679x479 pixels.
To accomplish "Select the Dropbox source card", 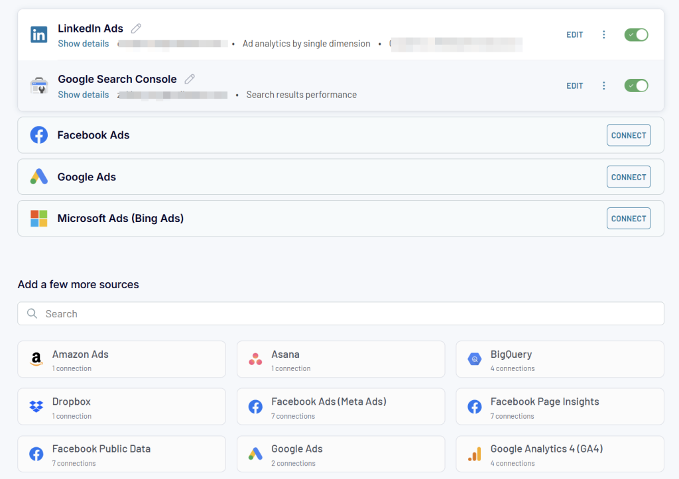I will (122, 406).
